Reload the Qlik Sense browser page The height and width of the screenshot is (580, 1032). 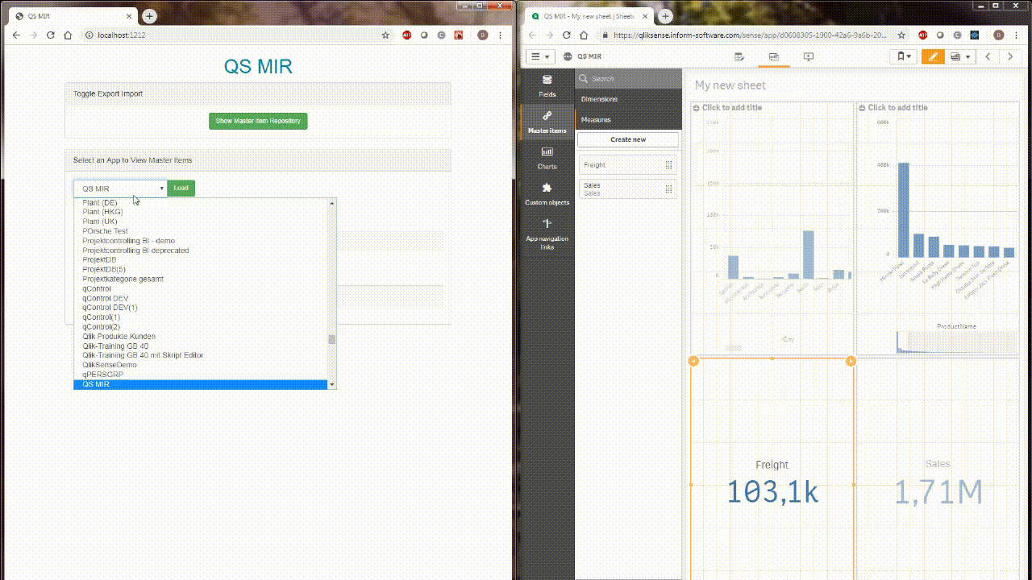click(566, 35)
